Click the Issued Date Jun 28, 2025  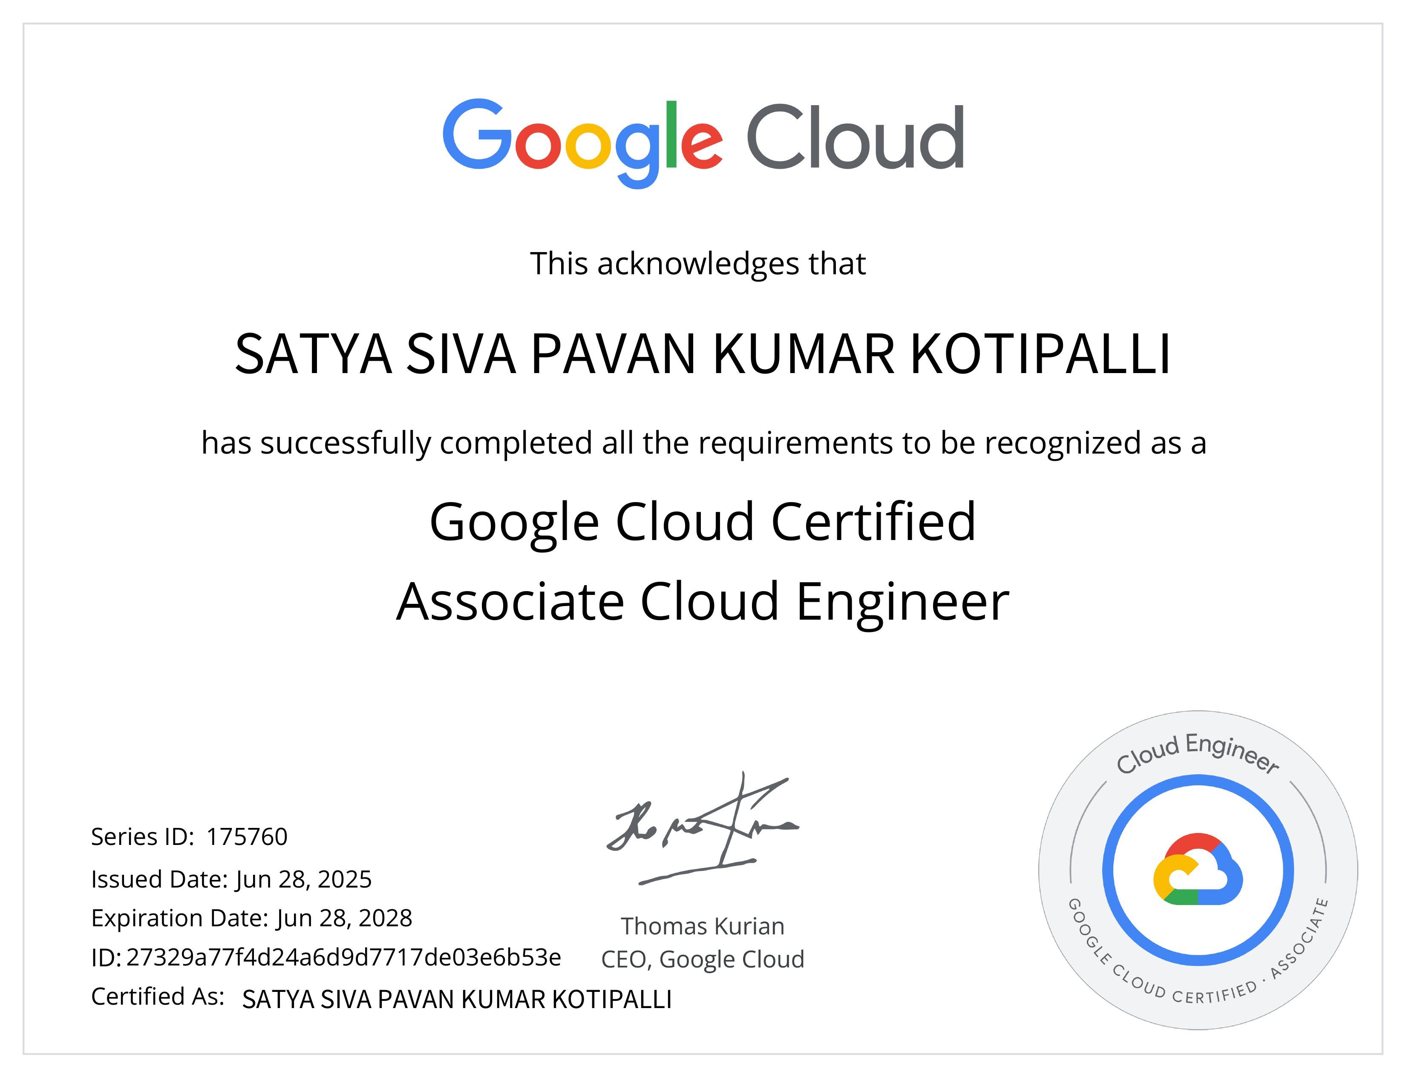(x=304, y=879)
